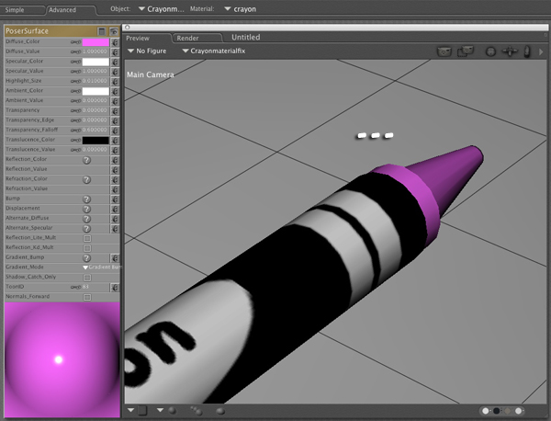The height and width of the screenshot is (421, 551).
Task: Open the Gradient_Mode dropdown
Action: pos(101,267)
